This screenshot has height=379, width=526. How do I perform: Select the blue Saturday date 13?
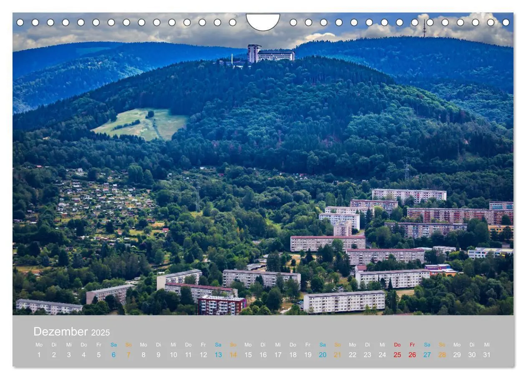pyautogui.click(x=218, y=355)
